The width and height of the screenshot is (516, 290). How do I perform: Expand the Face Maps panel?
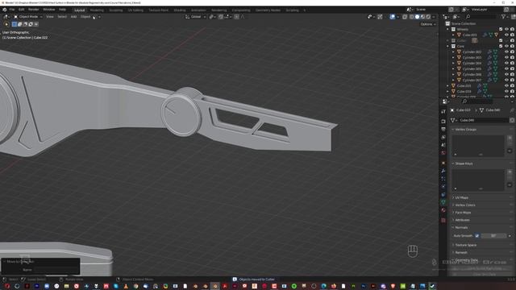point(463,213)
